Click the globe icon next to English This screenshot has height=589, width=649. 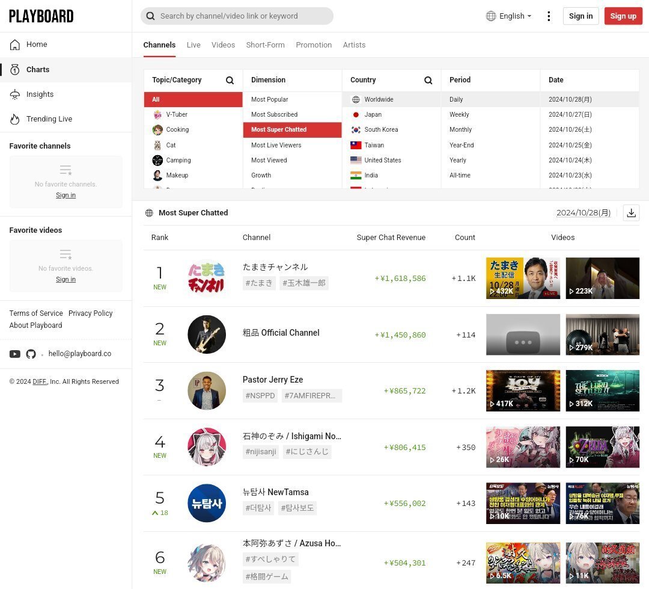coord(491,16)
